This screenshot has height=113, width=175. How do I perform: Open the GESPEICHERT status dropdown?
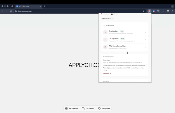point(107,18)
